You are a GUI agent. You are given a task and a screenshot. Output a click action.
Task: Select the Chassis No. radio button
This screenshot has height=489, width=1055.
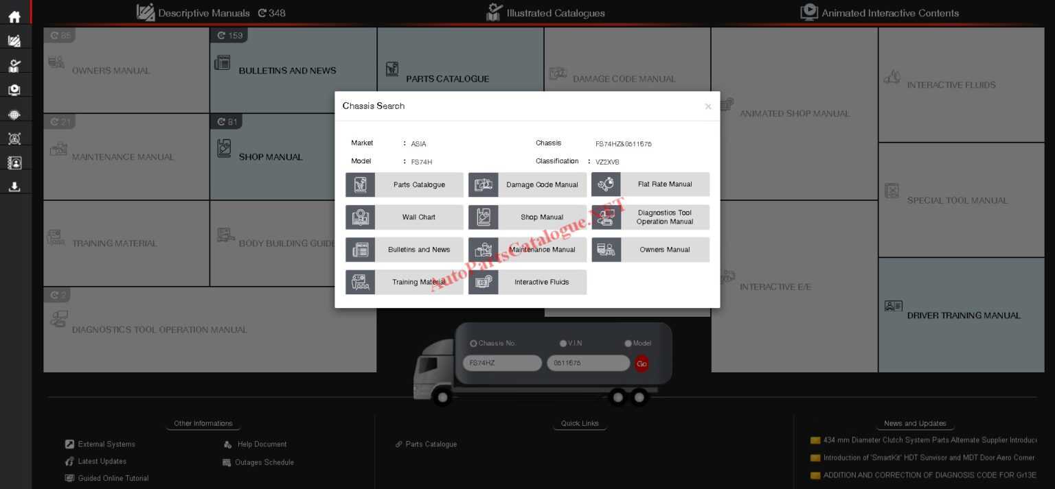click(473, 344)
